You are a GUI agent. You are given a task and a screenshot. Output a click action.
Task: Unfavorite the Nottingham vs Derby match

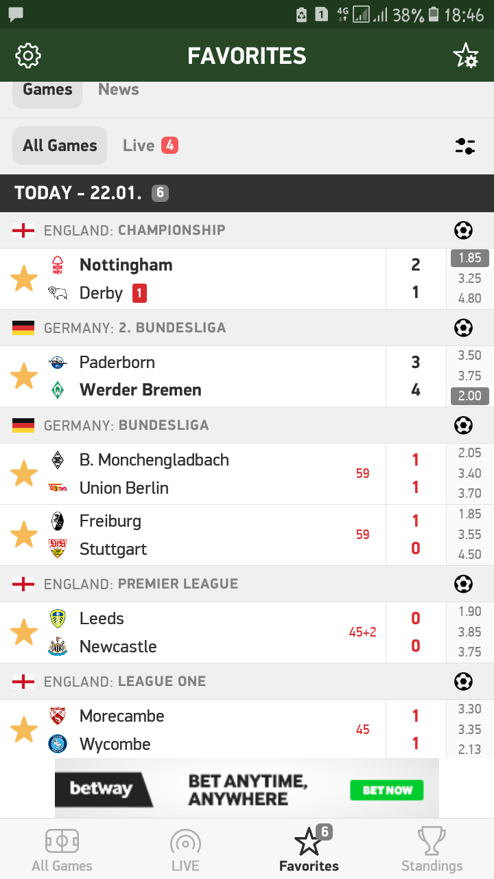point(24,279)
